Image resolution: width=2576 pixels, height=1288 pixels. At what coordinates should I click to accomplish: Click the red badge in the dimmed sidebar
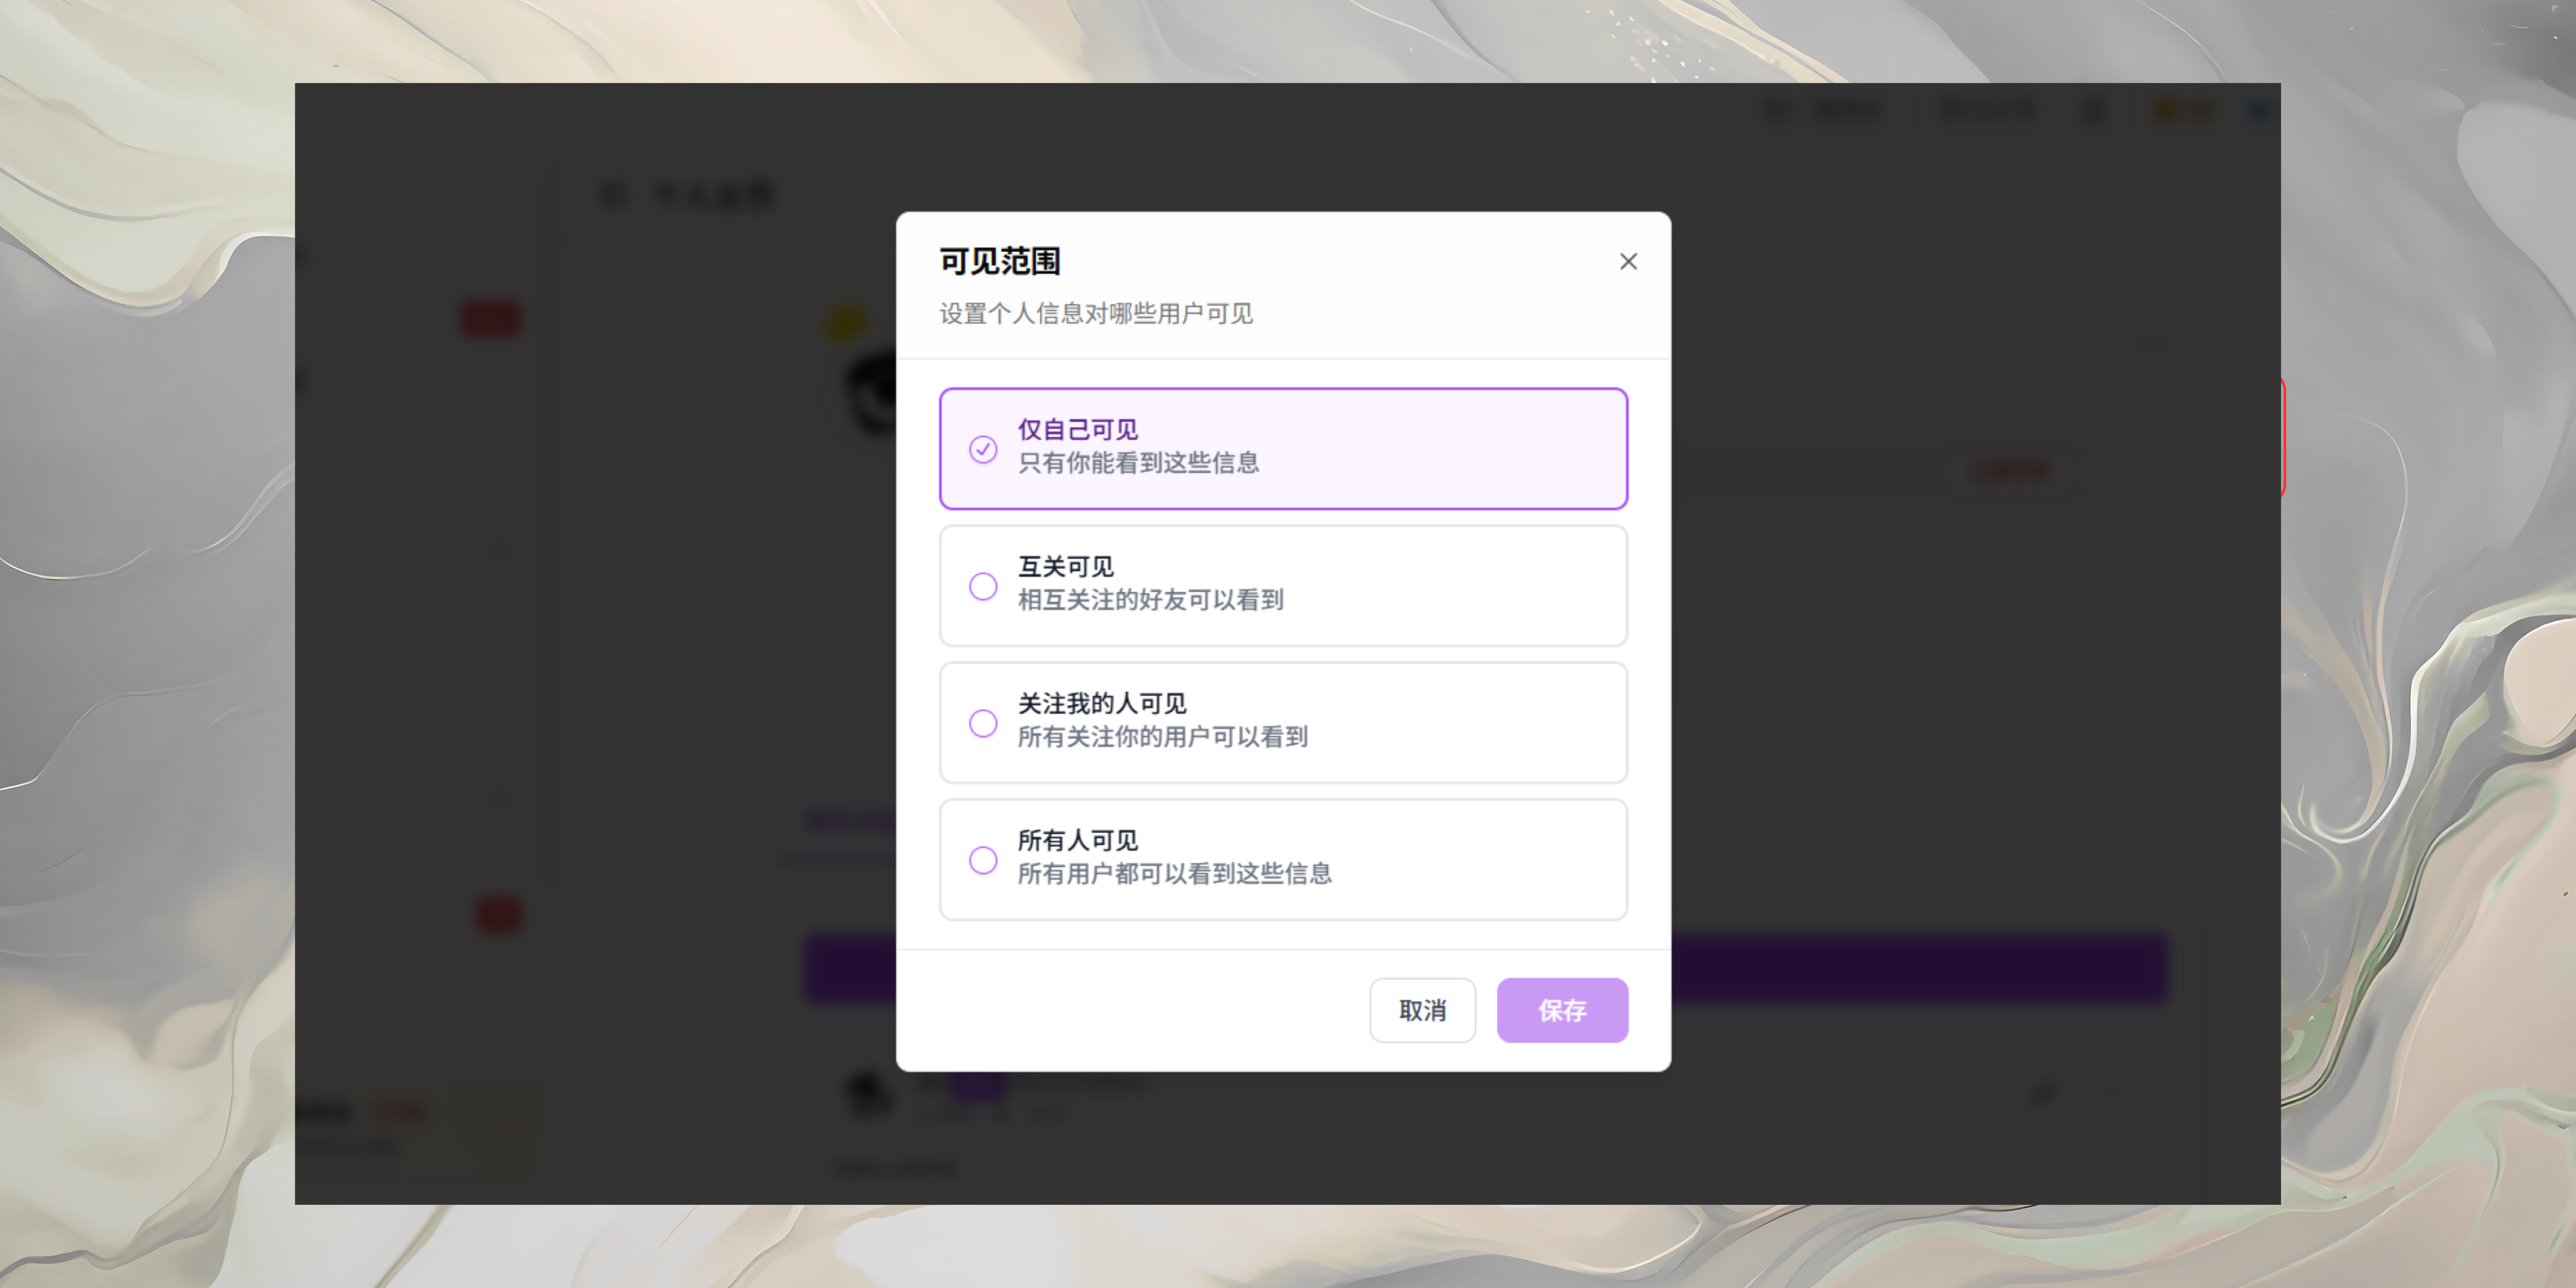(490, 319)
